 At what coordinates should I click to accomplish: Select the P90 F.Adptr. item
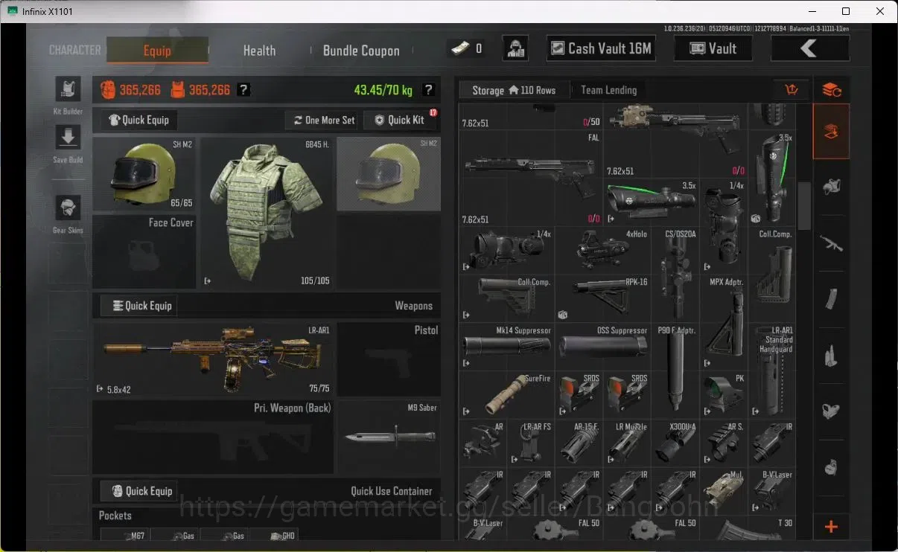point(675,370)
